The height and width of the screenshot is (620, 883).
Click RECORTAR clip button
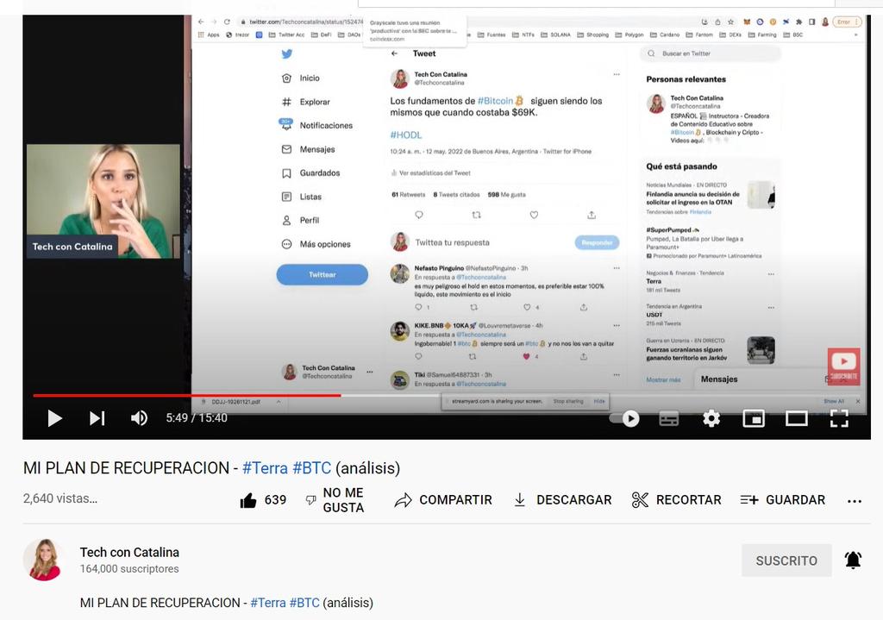tap(676, 500)
